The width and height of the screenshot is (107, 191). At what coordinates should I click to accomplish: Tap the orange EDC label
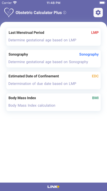click(x=95, y=76)
